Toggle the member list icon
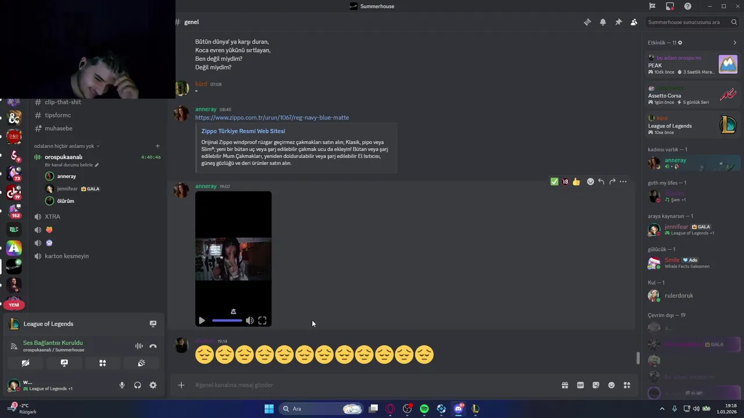Viewport: 744px width, 418px height. [634, 22]
